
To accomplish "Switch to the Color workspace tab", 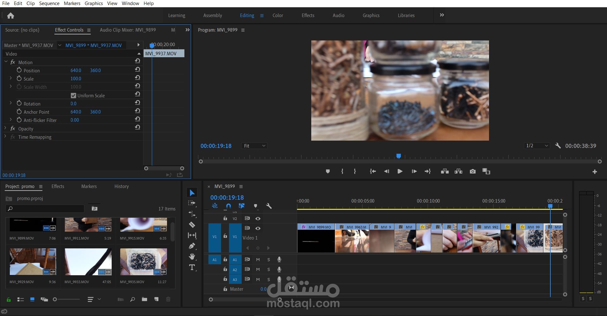I will pos(278,15).
